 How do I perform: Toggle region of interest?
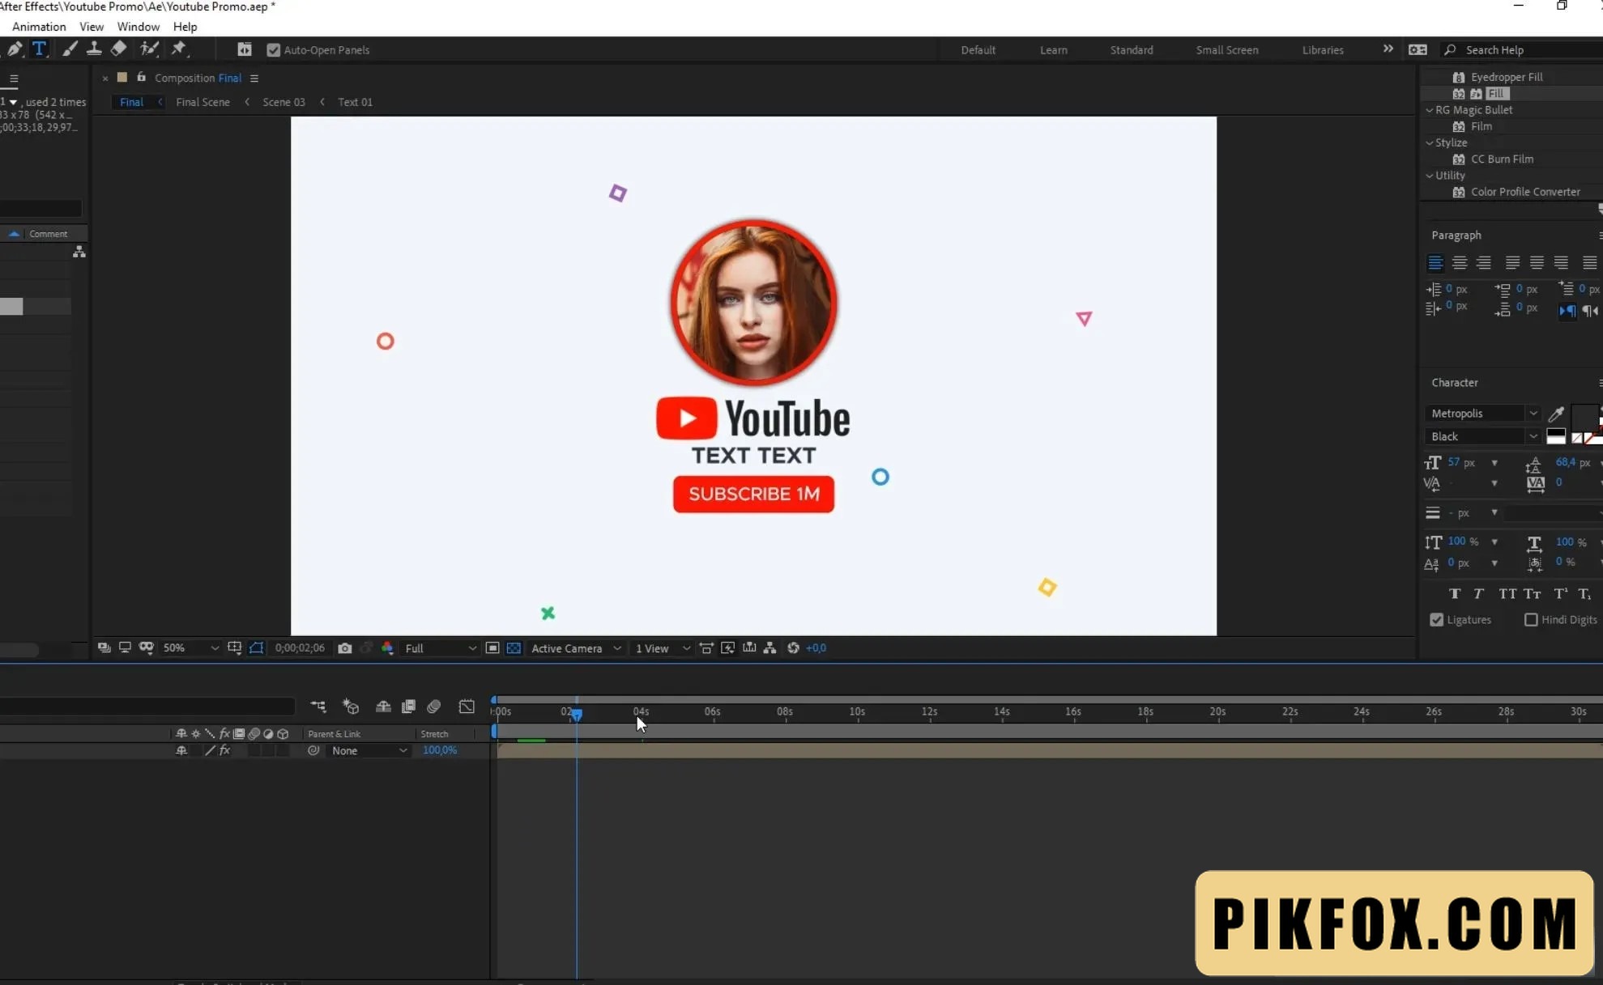coord(492,648)
